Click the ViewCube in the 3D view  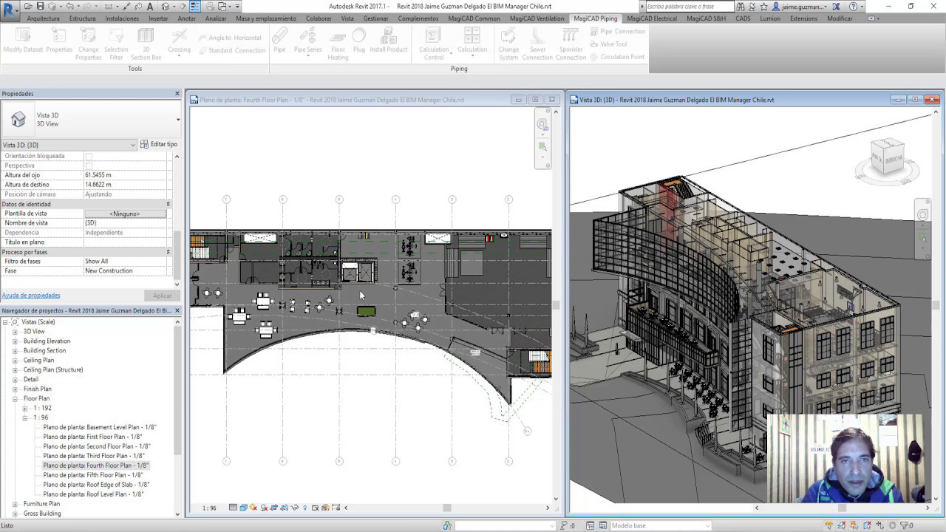tap(887, 158)
